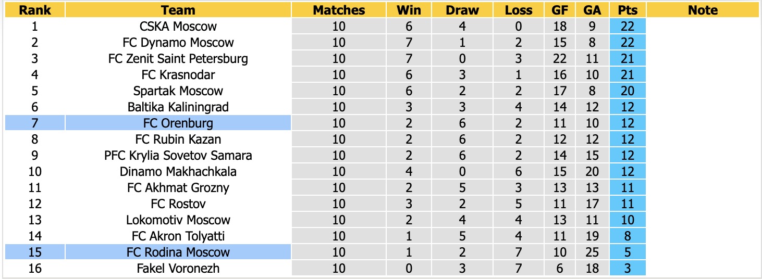Open FC Dynamo Moscow team link
This screenshot has height=279, width=762.
pos(178,42)
